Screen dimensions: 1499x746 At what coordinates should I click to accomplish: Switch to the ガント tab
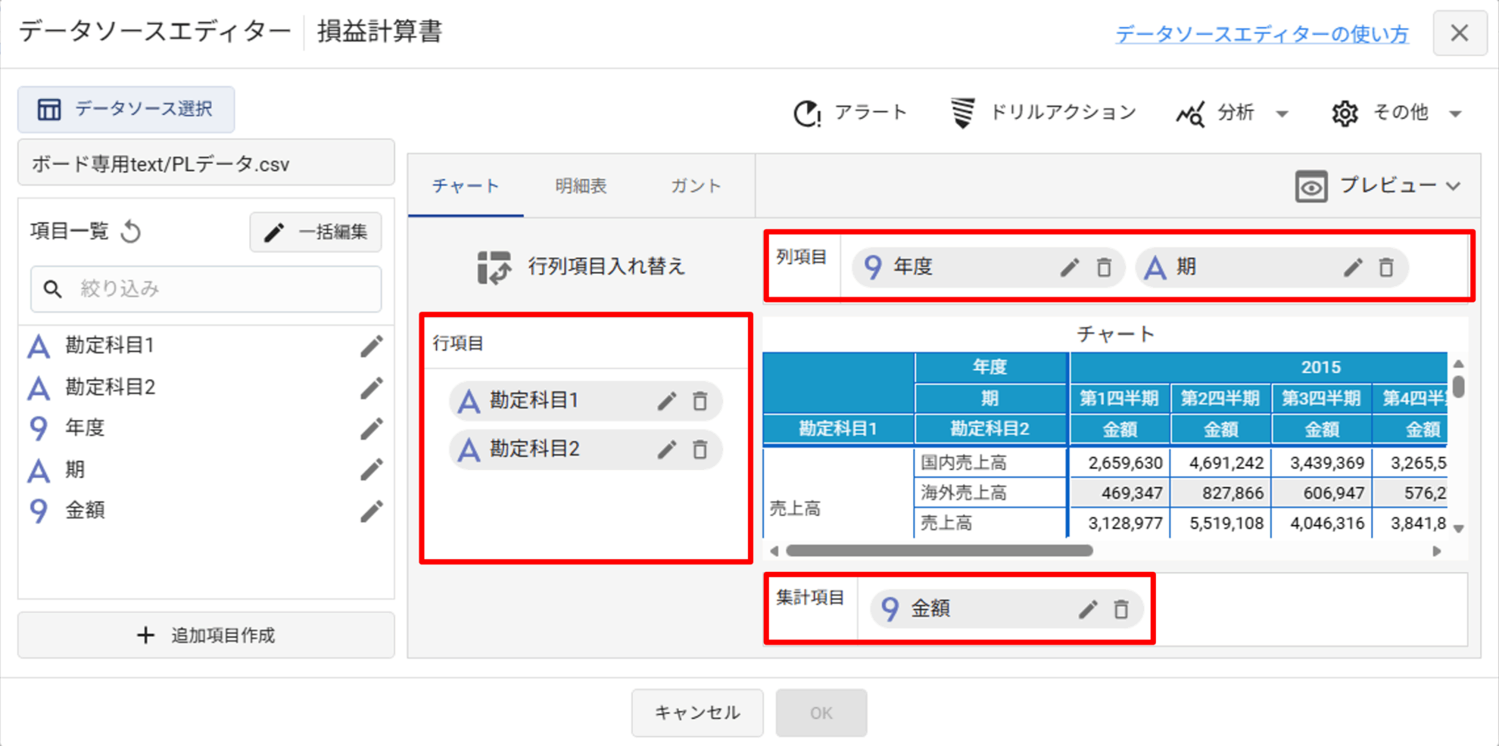[x=695, y=186]
